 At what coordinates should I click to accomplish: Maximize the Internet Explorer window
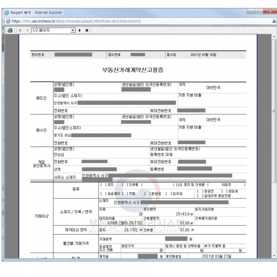tap(259, 12)
